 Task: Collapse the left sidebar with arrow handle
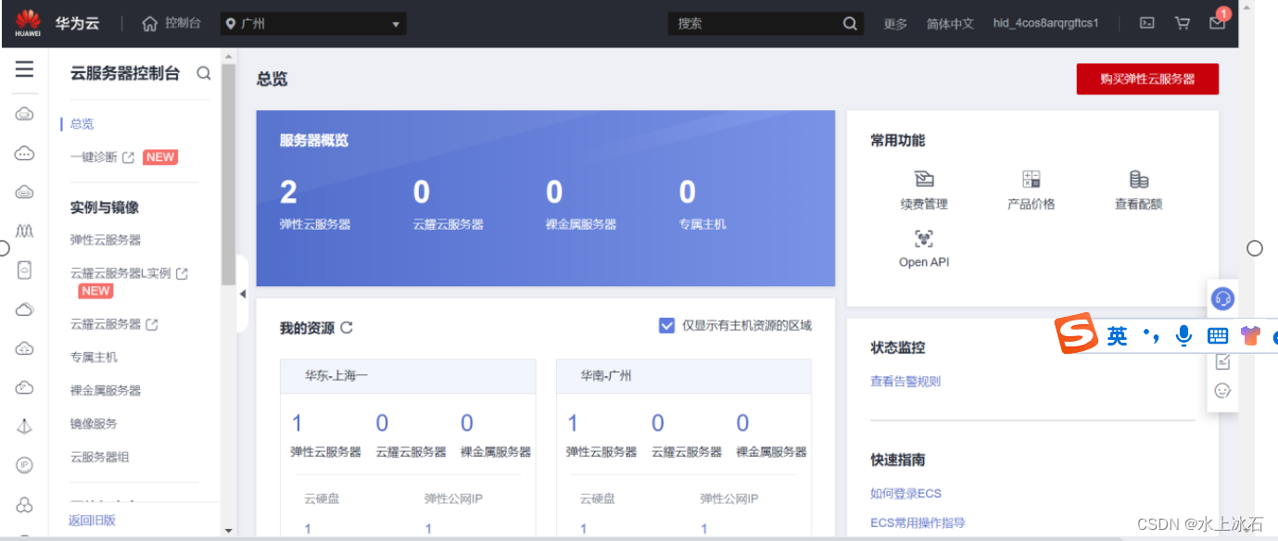(x=243, y=294)
